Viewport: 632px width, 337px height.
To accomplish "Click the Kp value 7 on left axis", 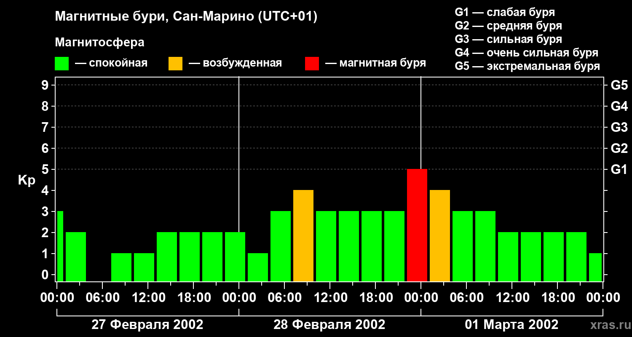I will pyautogui.click(x=46, y=127).
